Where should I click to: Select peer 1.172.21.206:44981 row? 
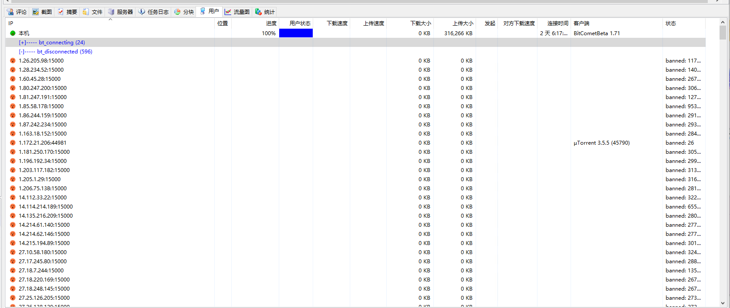click(x=43, y=143)
